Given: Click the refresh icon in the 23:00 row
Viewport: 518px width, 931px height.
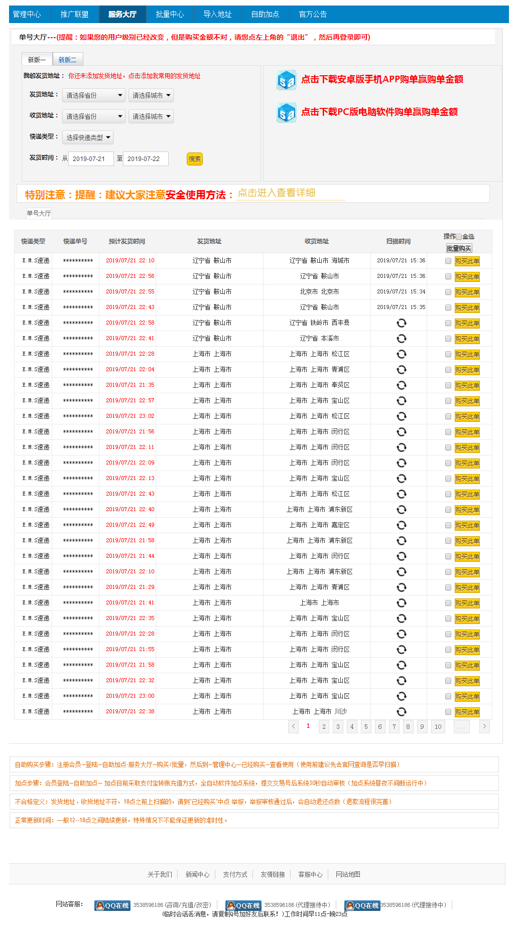Looking at the screenshot, I should (x=402, y=696).
